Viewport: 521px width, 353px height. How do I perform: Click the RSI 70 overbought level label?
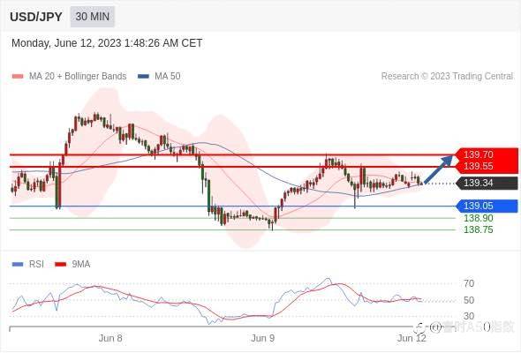pos(469,283)
